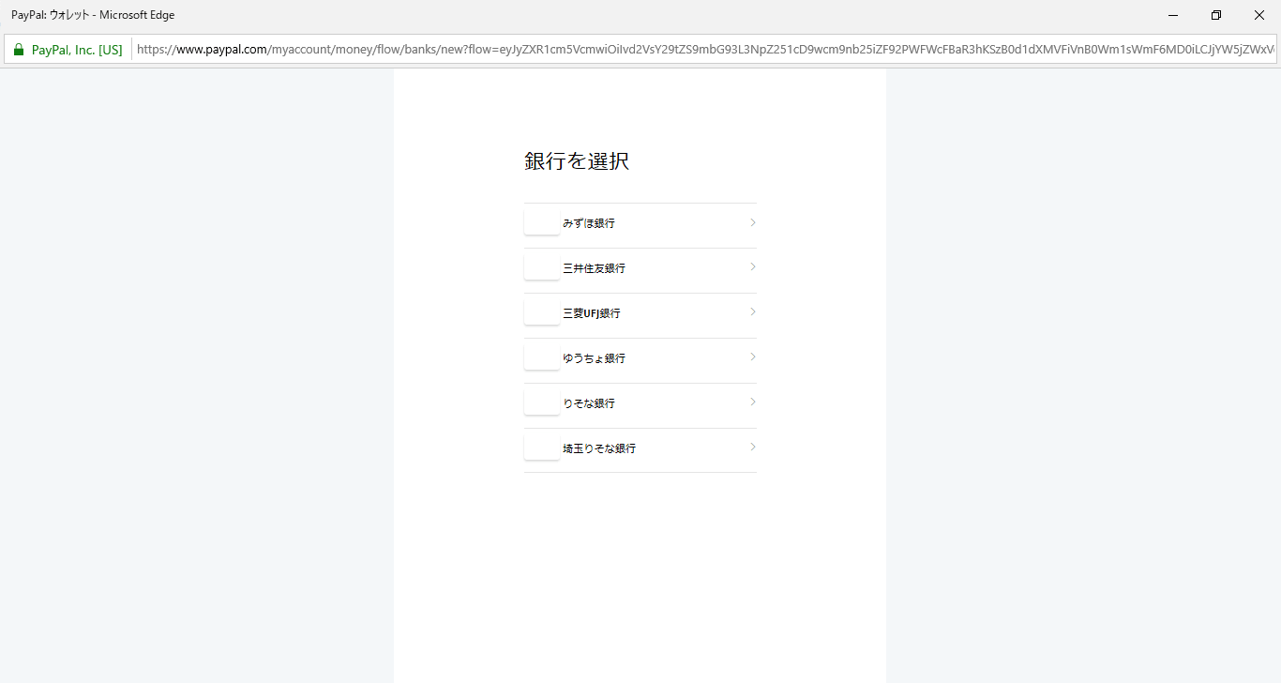Restore down the Edge window
The image size is (1281, 683).
pos(1216,15)
